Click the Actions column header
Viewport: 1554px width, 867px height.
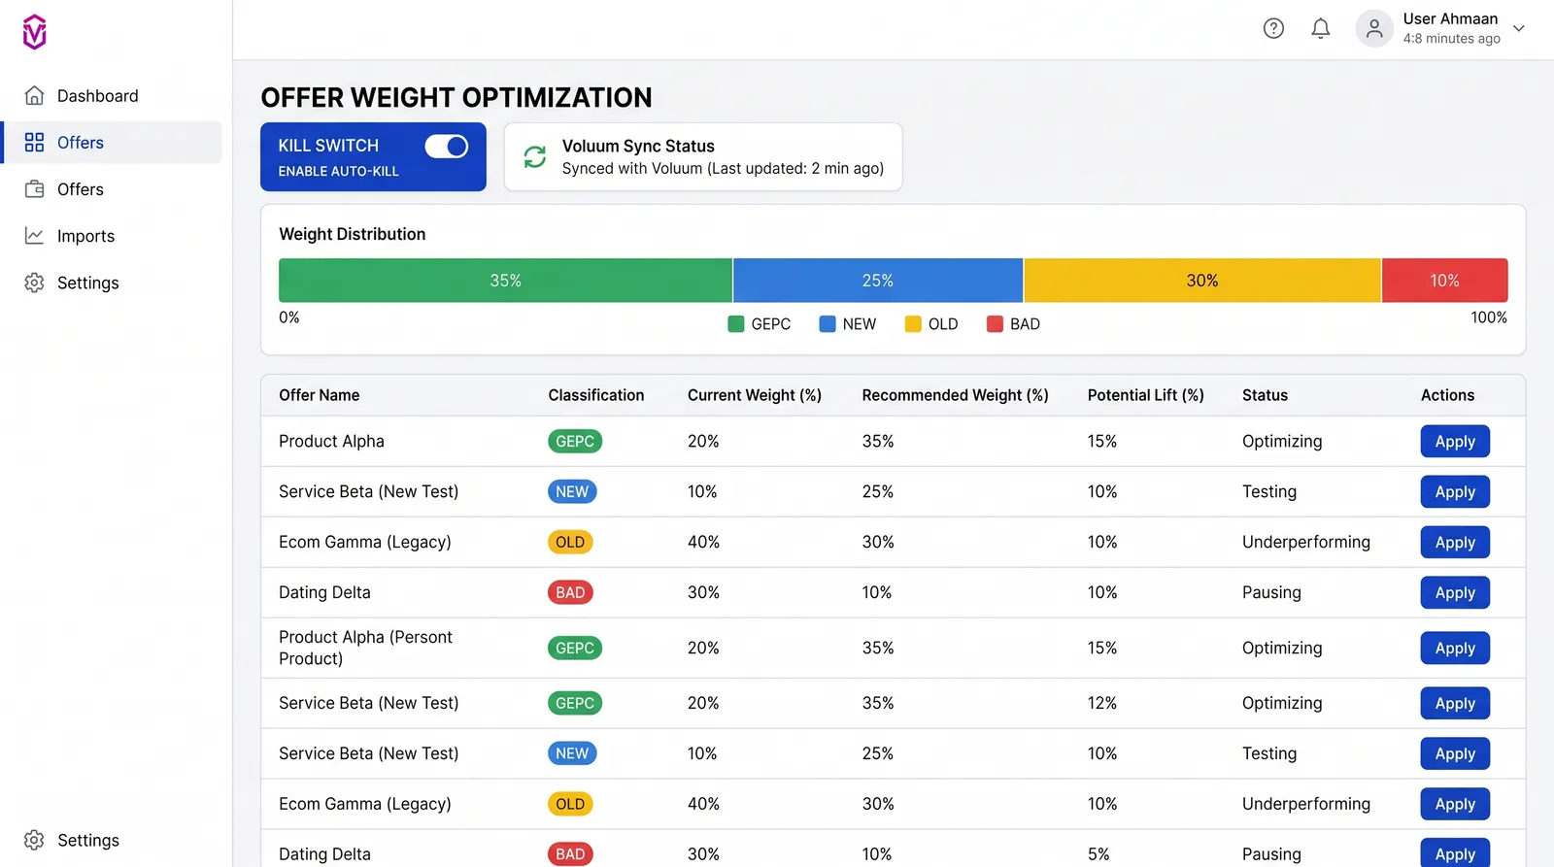[1448, 395]
